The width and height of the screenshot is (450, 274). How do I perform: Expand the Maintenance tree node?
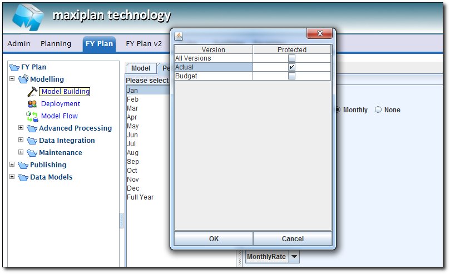pos(21,153)
